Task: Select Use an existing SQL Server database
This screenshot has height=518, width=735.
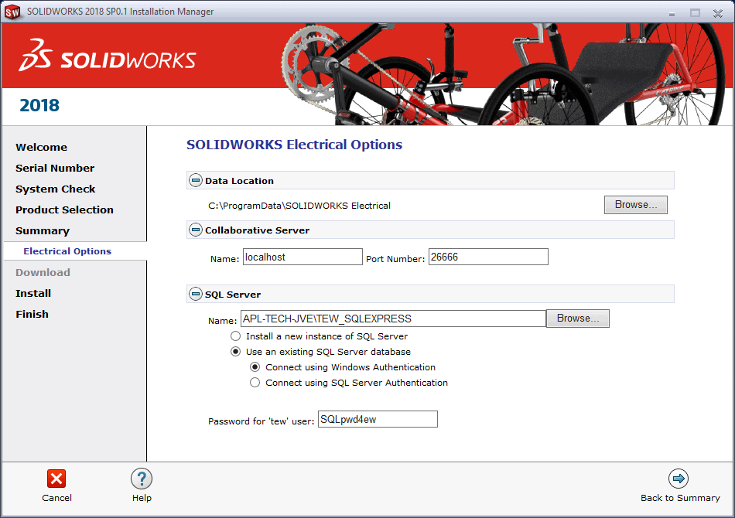Action: (x=236, y=352)
